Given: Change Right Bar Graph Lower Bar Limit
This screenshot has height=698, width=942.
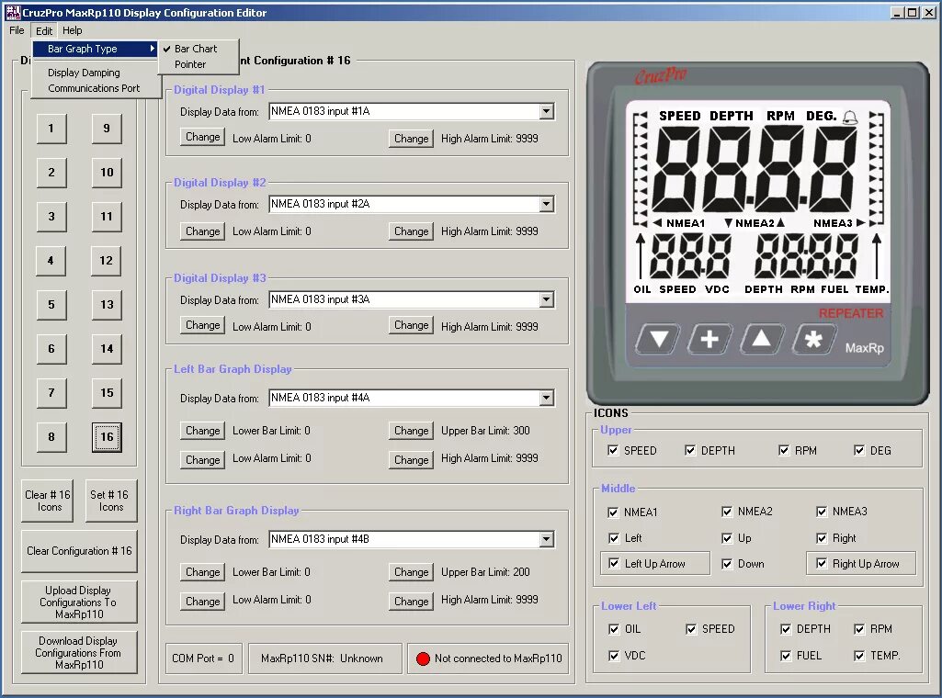Looking at the screenshot, I should point(202,572).
